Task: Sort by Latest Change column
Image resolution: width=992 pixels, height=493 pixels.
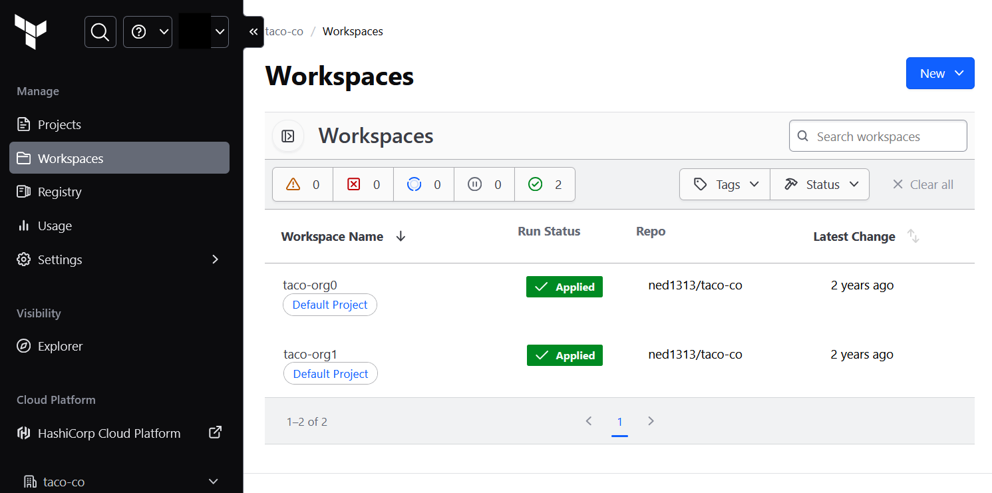Action: (x=866, y=236)
